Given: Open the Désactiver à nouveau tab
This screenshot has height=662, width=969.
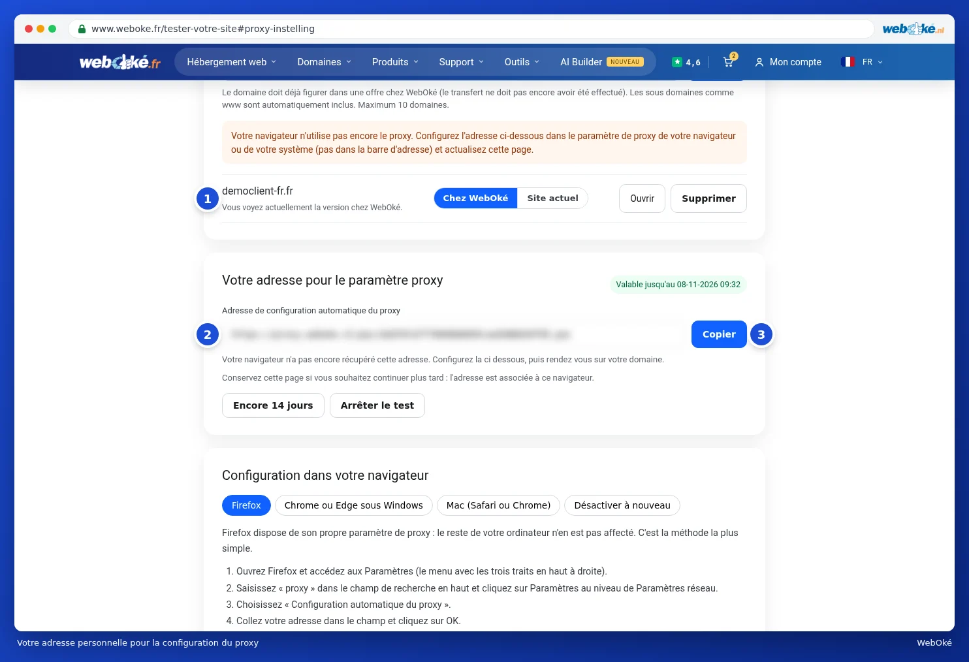Looking at the screenshot, I should click(622, 505).
